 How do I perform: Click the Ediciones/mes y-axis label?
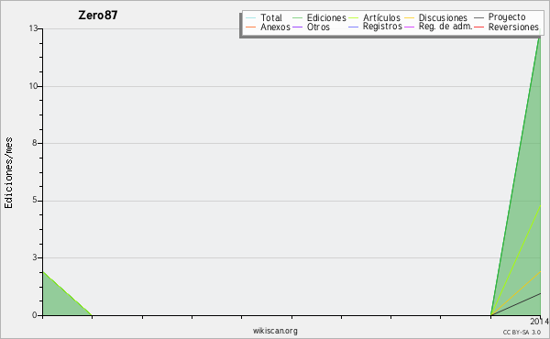[8, 173]
